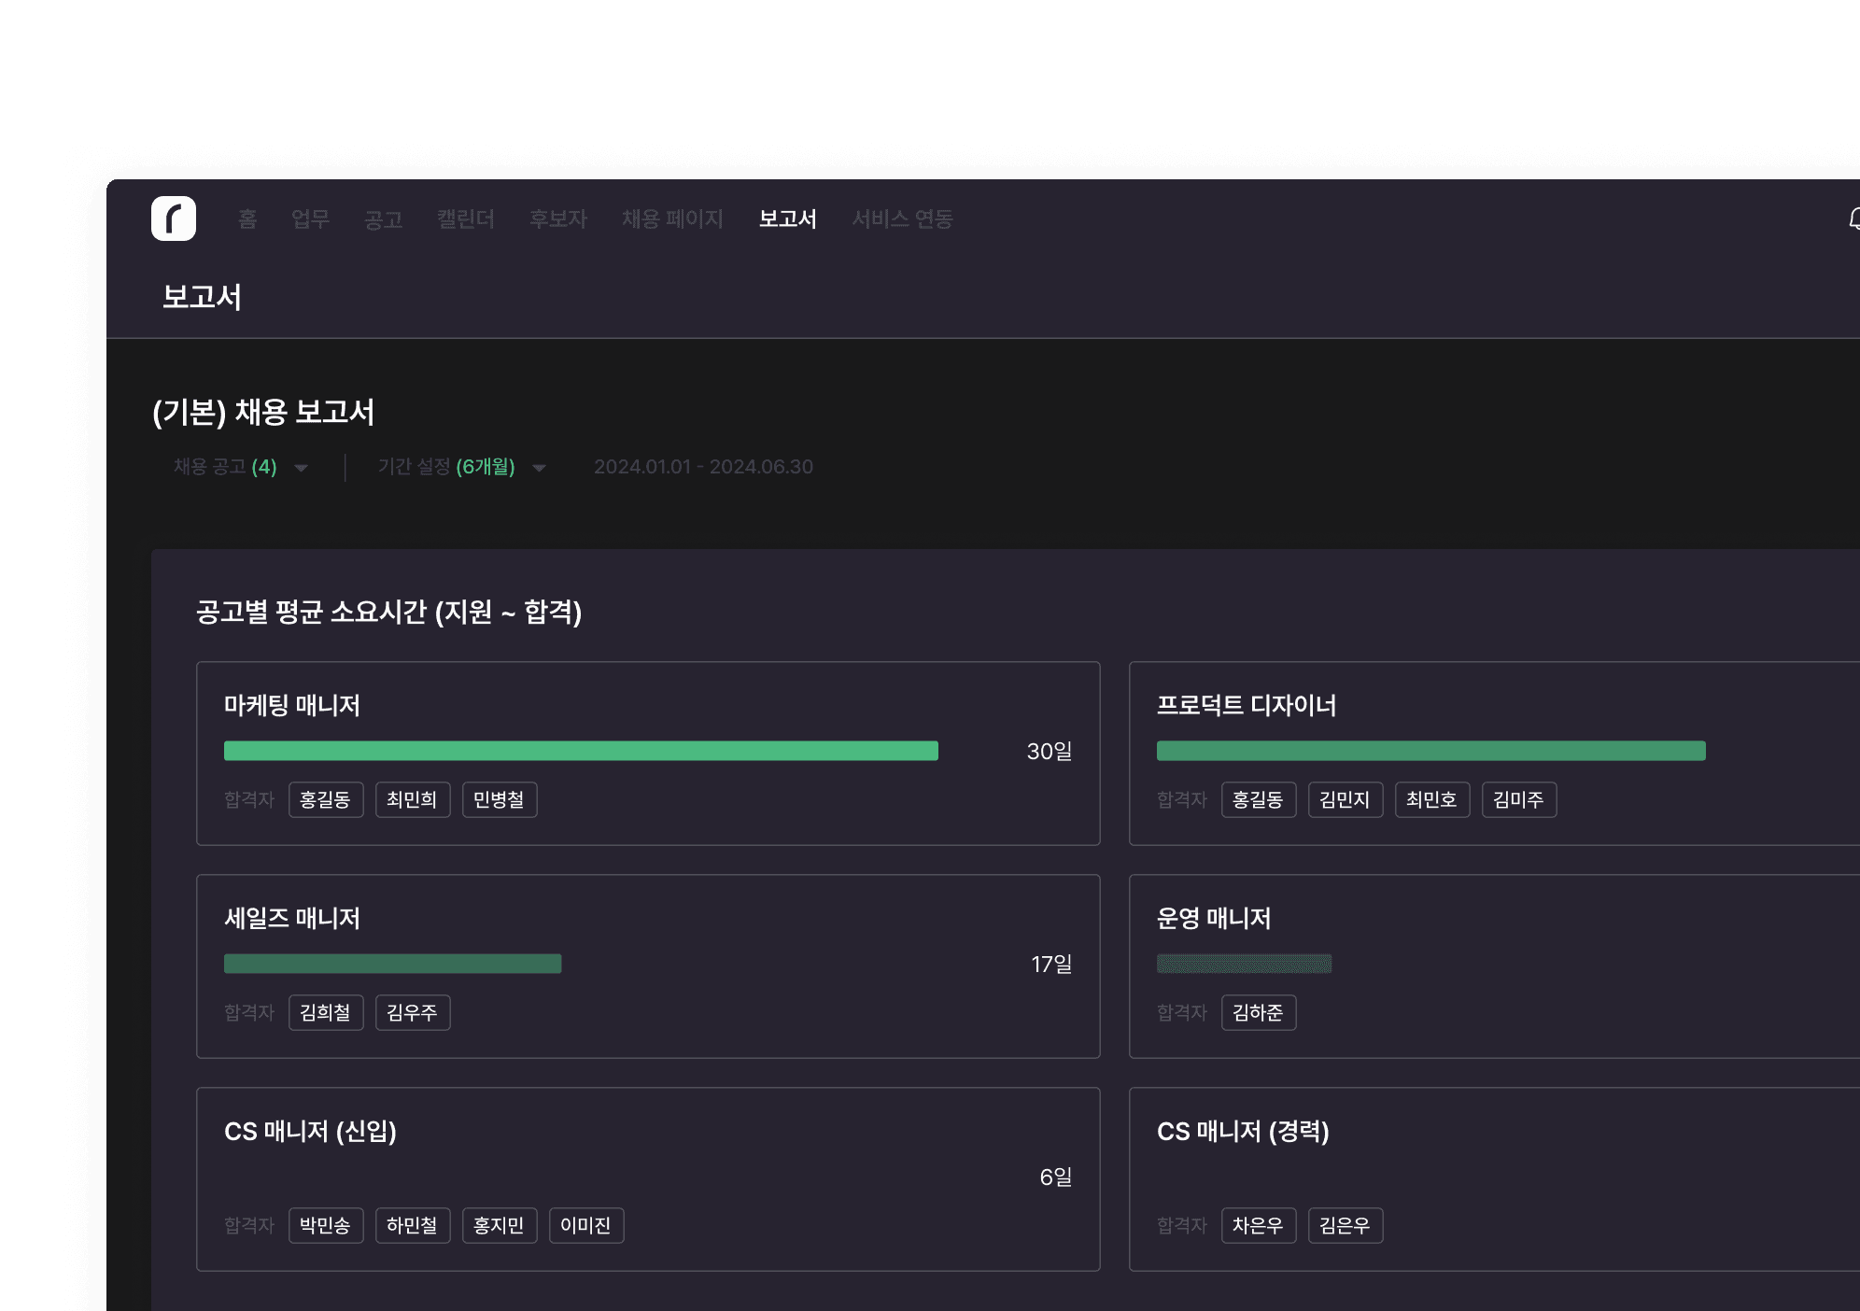Open the 업무 menu

click(x=311, y=218)
